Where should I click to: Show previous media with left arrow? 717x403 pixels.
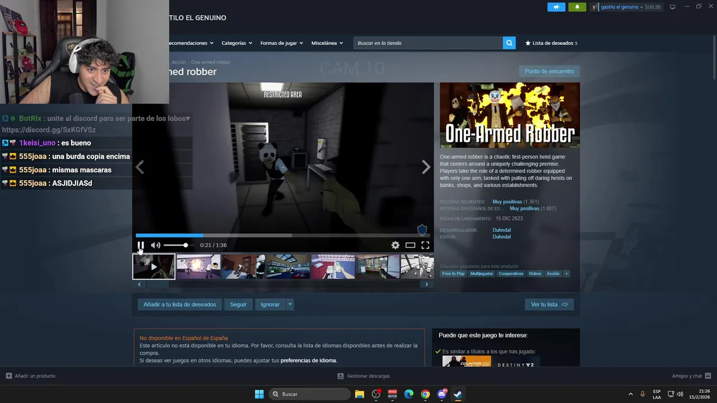[x=140, y=167]
